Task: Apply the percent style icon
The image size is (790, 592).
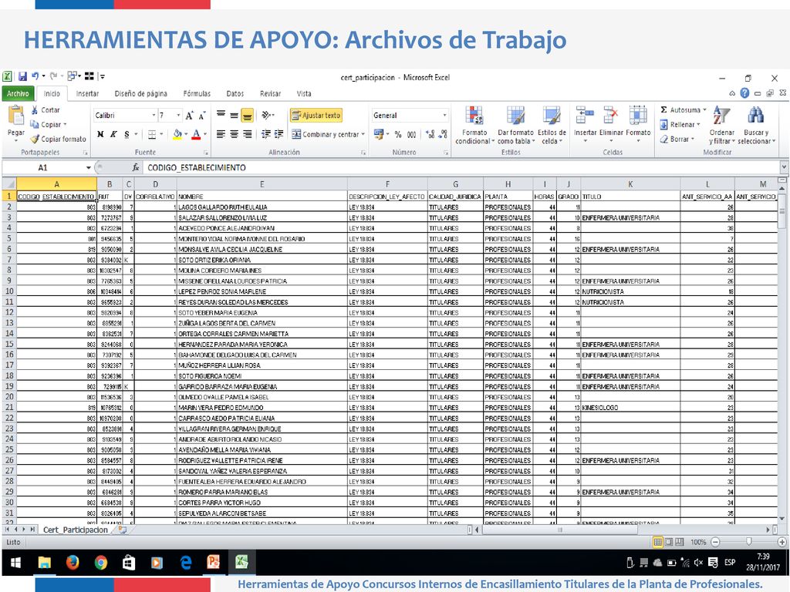Action: click(x=398, y=134)
